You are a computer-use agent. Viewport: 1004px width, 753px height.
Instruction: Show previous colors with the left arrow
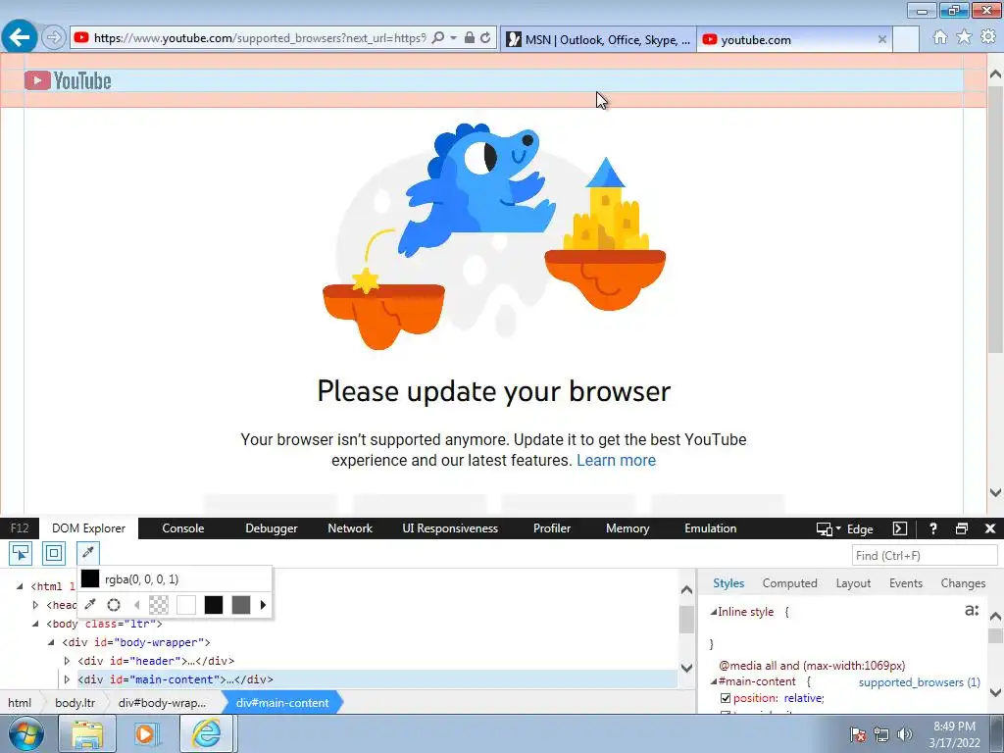[136, 604]
